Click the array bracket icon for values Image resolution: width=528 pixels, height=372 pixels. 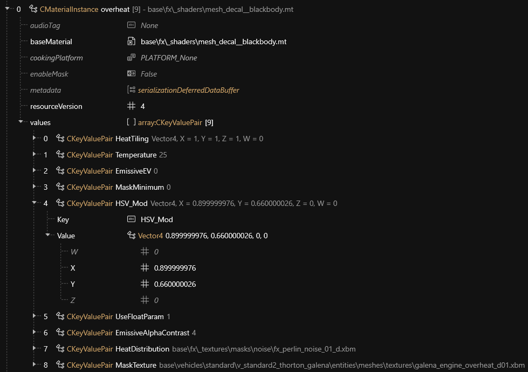[131, 122]
